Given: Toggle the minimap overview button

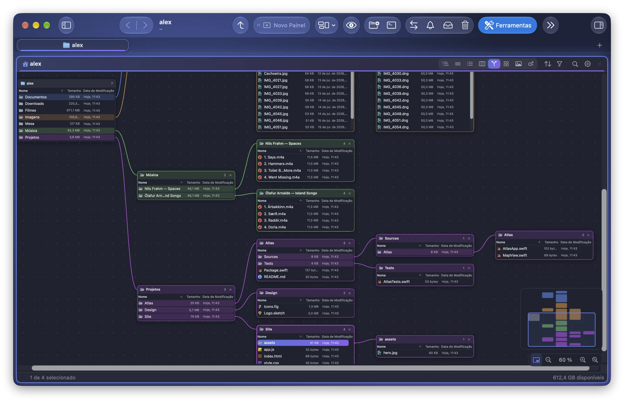Looking at the screenshot, I should tap(536, 360).
